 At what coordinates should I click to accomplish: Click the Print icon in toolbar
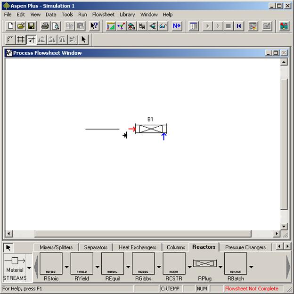[45, 26]
